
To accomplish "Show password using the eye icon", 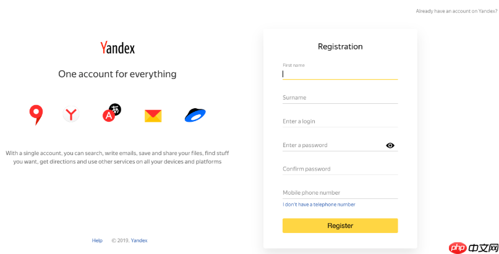I will click(390, 146).
